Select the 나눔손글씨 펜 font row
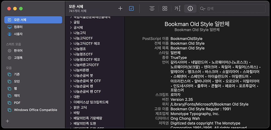 [x=95, y=86]
